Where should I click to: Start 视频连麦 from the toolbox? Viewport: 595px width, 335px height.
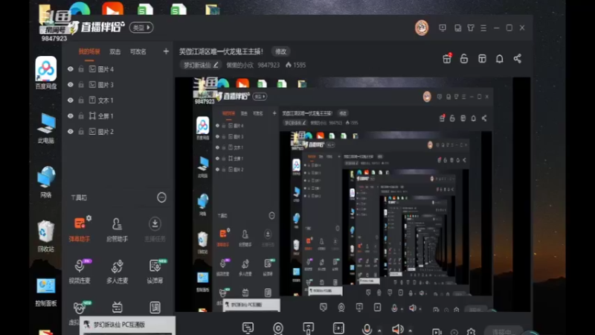[80, 271]
